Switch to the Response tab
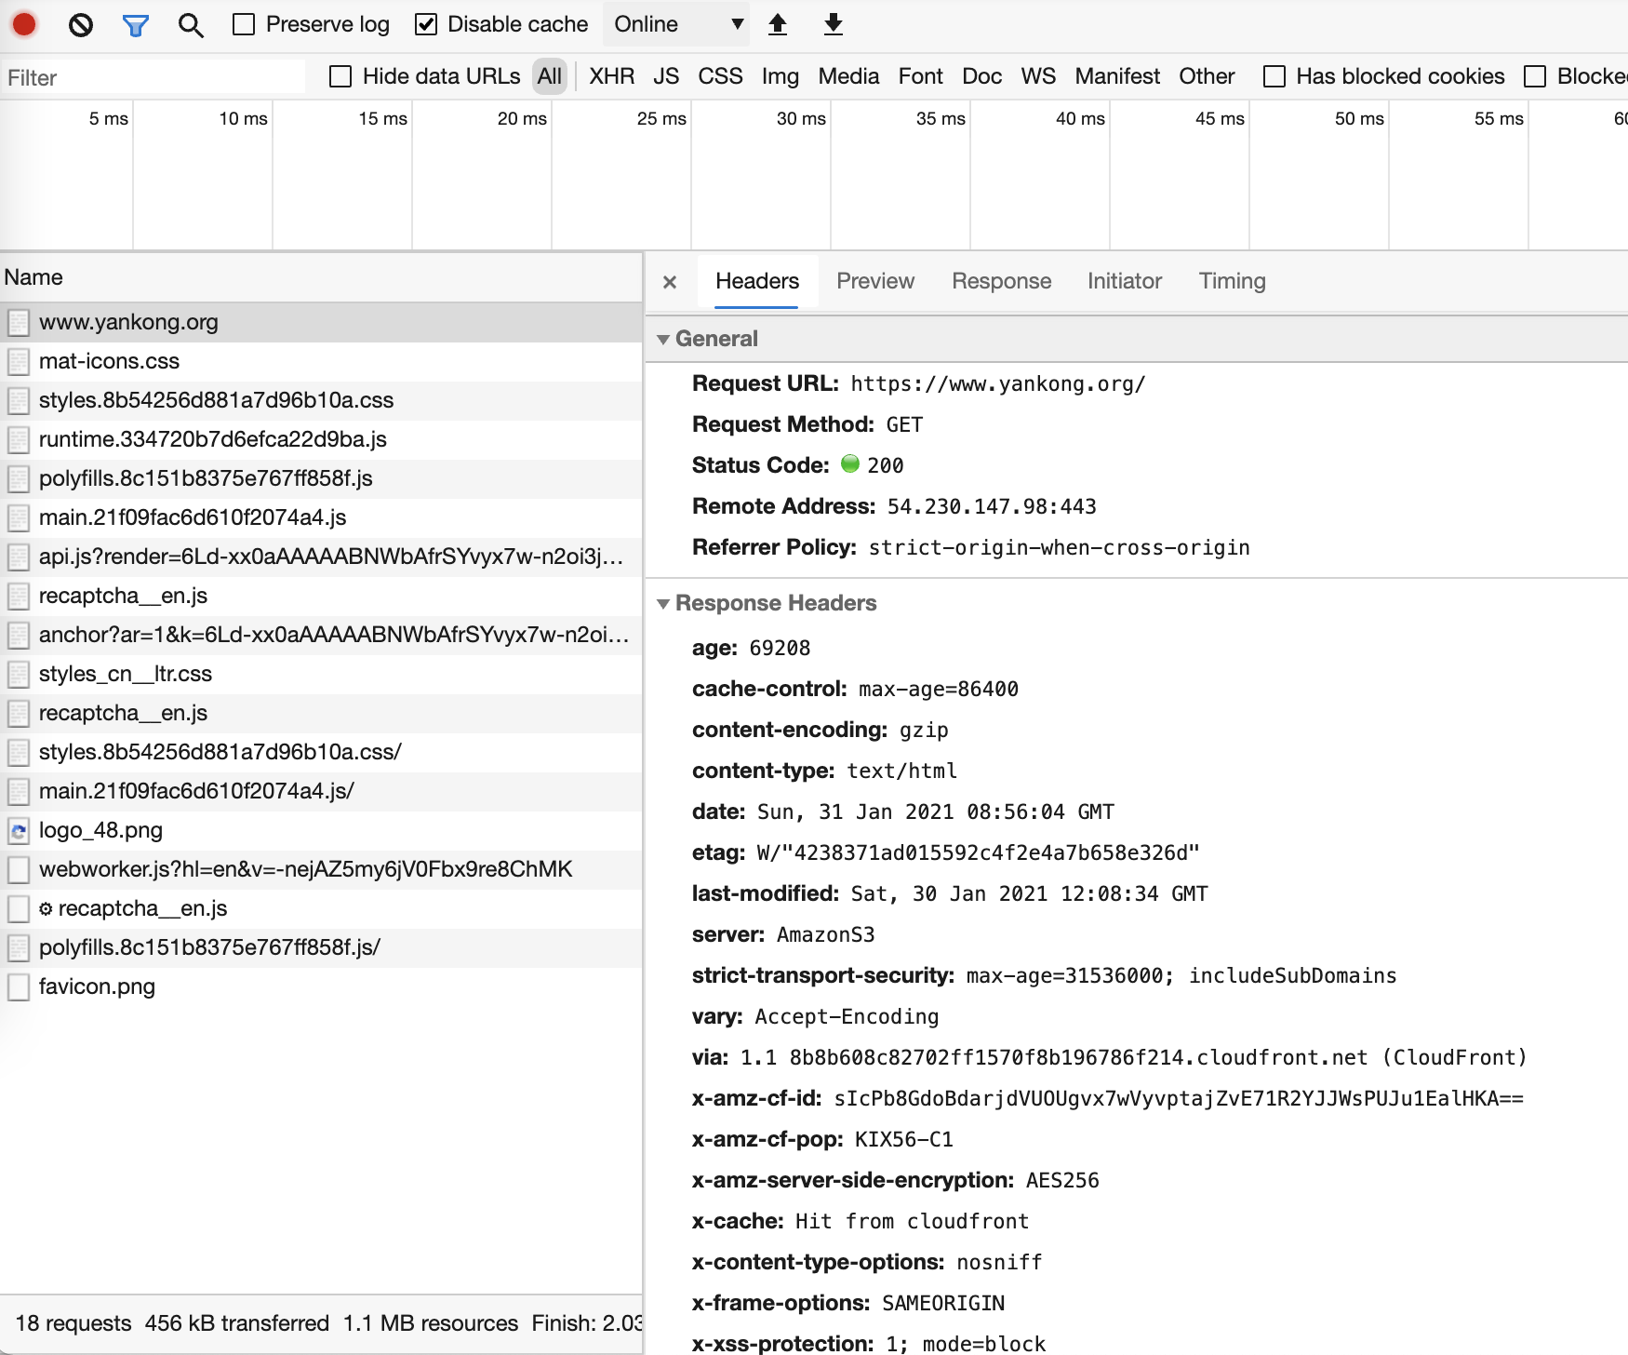The width and height of the screenshot is (1628, 1355). click(x=1001, y=281)
